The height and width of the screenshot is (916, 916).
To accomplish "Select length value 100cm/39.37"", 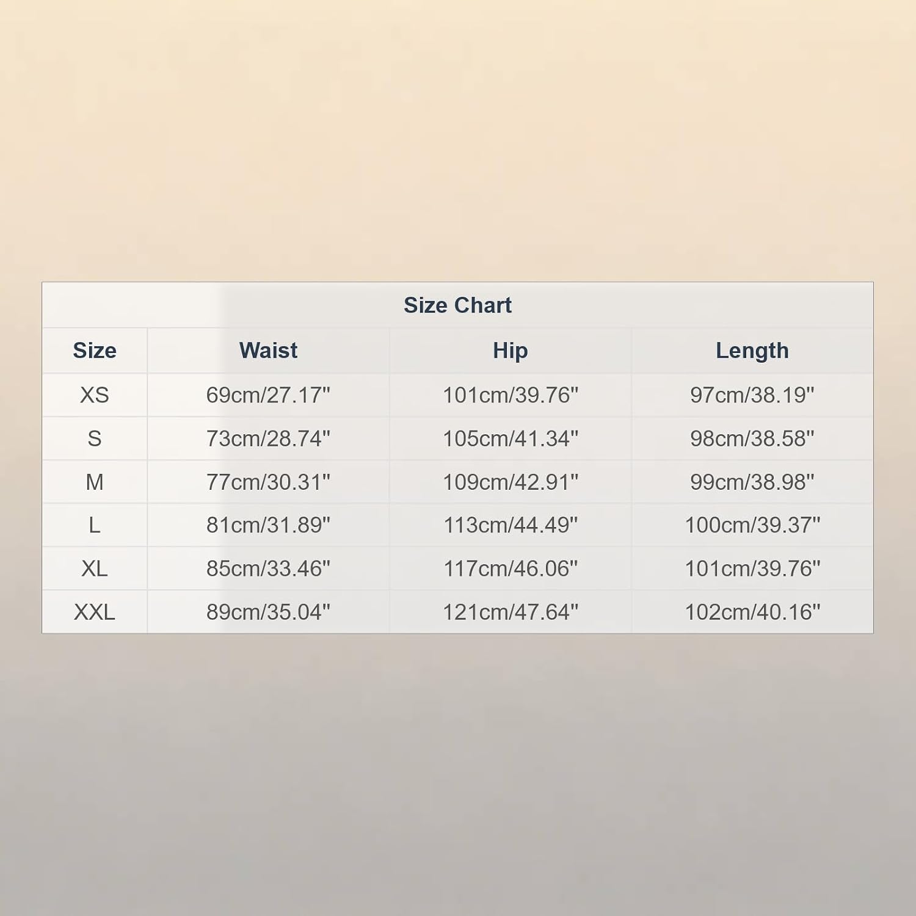I will click(x=752, y=525).
